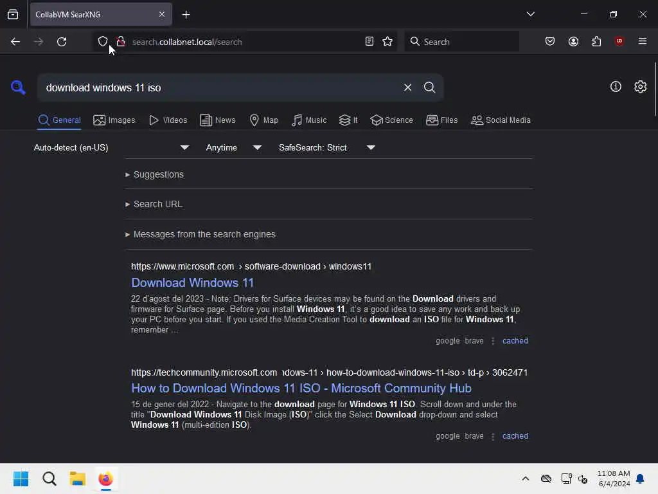Open the Auto-detect (en-US) language dropdown
Image resolution: width=658 pixels, height=494 pixels.
pyautogui.click(x=111, y=147)
